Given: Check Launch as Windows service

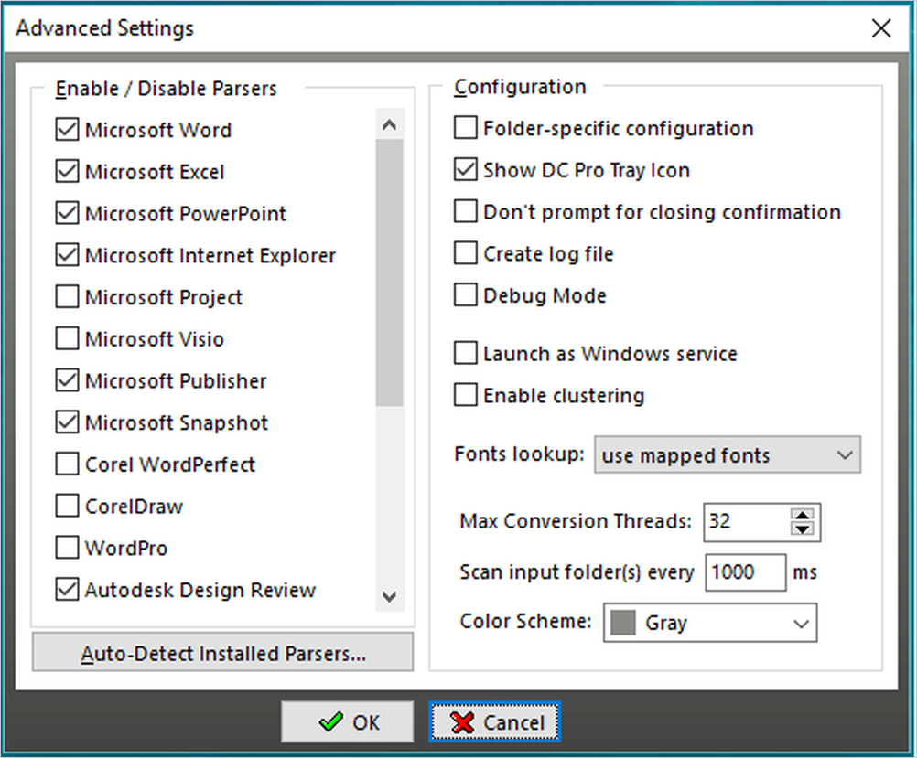Looking at the screenshot, I should coord(466,354).
